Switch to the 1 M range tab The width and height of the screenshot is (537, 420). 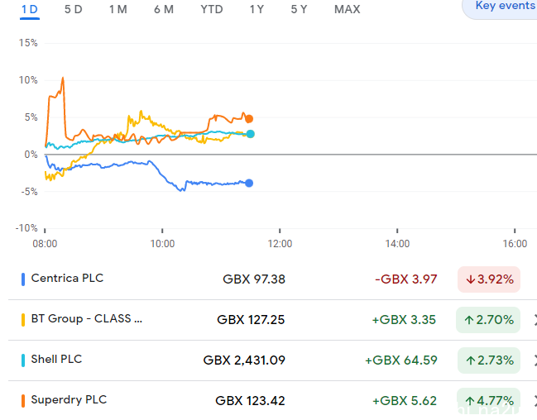point(118,9)
